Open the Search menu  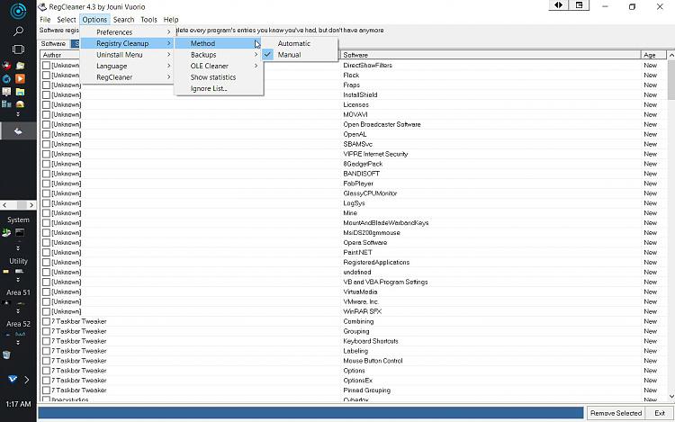[x=123, y=20]
